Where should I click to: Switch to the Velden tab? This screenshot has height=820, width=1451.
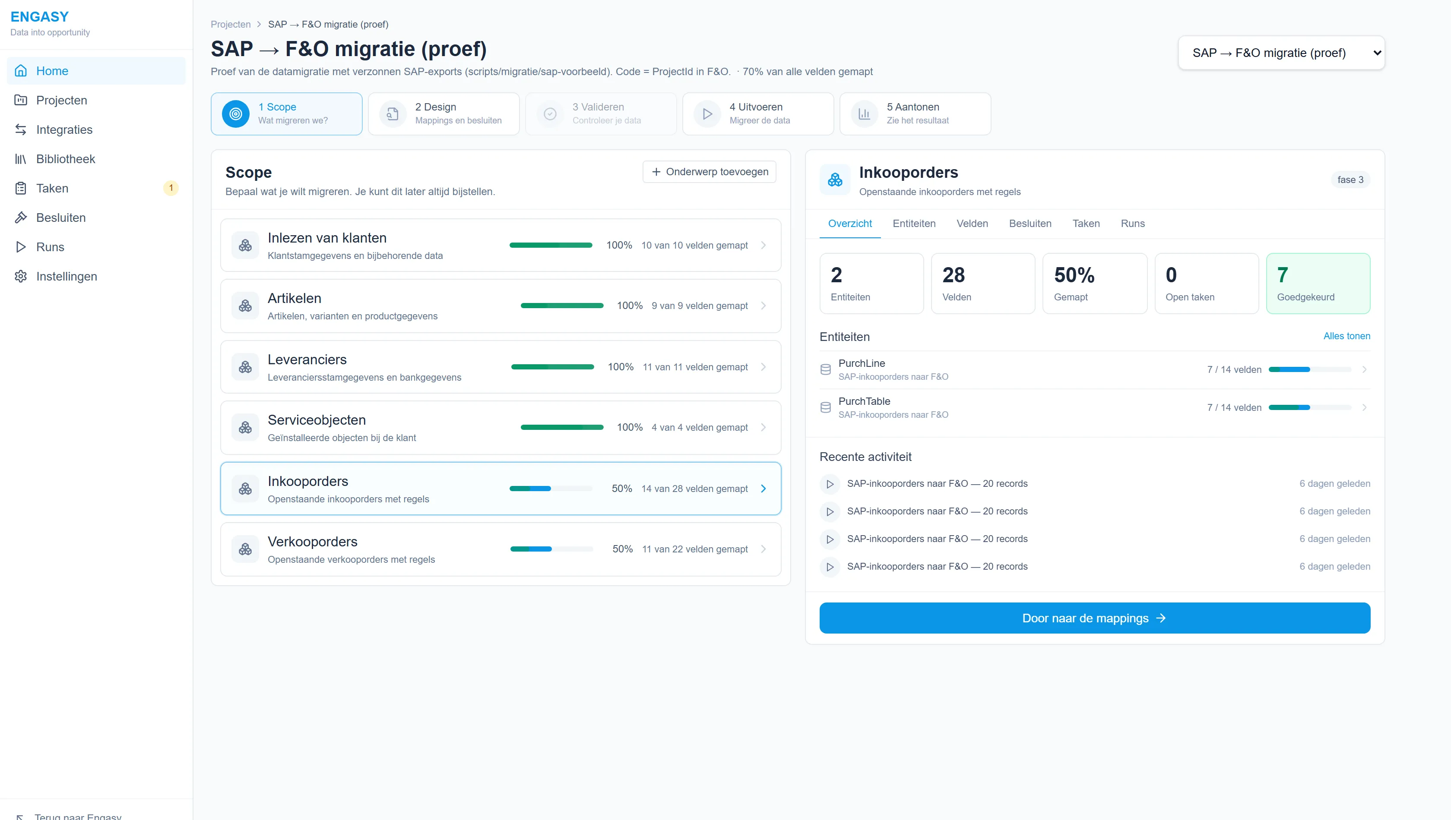(972, 224)
